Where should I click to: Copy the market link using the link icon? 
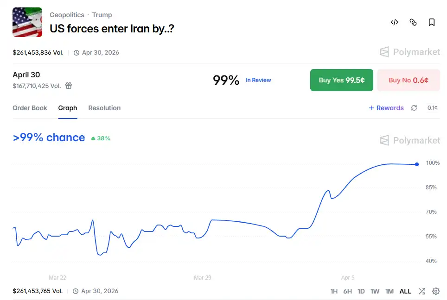(413, 22)
